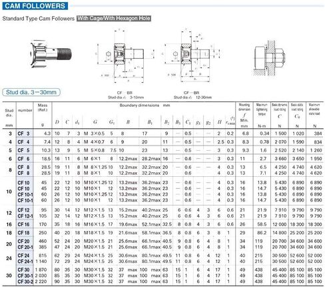Screen dimensions: 325x287
Task: Click the 21.6max B value for CF 18
Action: click(128, 233)
